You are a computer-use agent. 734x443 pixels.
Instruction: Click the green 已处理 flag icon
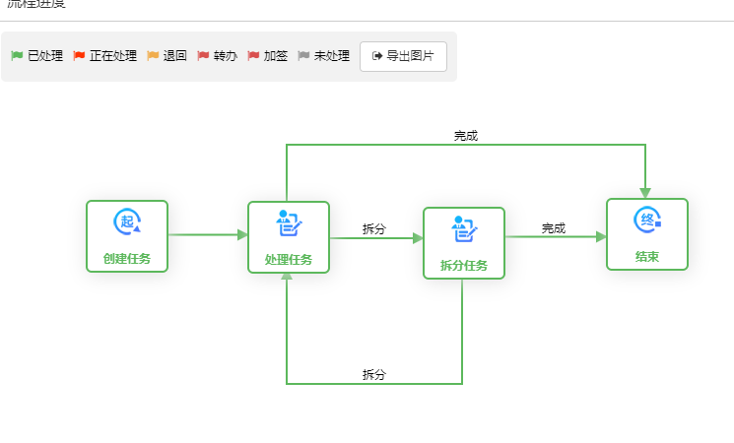[17, 56]
